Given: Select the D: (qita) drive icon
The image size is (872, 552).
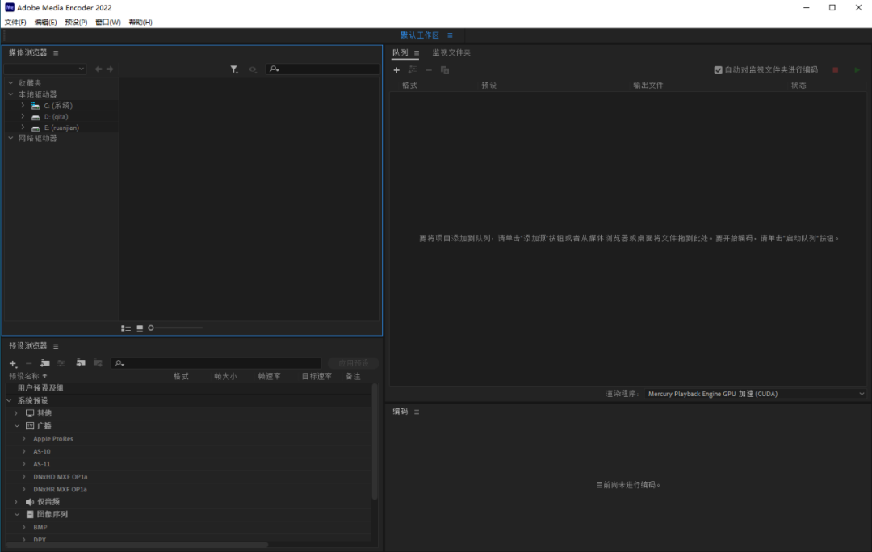Looking at the screenshot, I should pos(36,117).
